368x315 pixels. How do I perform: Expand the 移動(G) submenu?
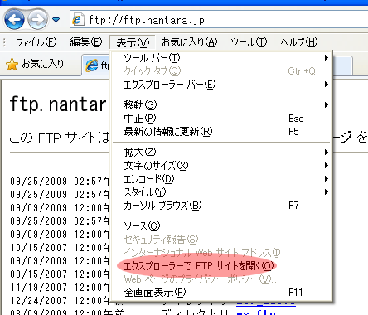(x=221, y=105)
